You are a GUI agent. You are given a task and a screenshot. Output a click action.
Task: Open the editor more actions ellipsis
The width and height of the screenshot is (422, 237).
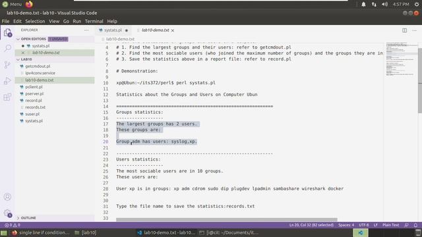414,30
